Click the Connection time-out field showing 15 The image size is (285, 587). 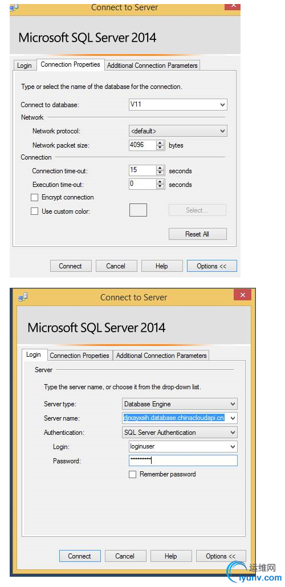pyautogui.click(x=142, y=170)
